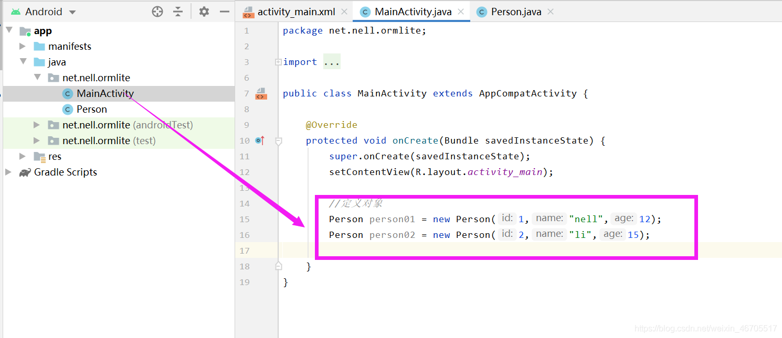Click the onCreate method name

415,140
